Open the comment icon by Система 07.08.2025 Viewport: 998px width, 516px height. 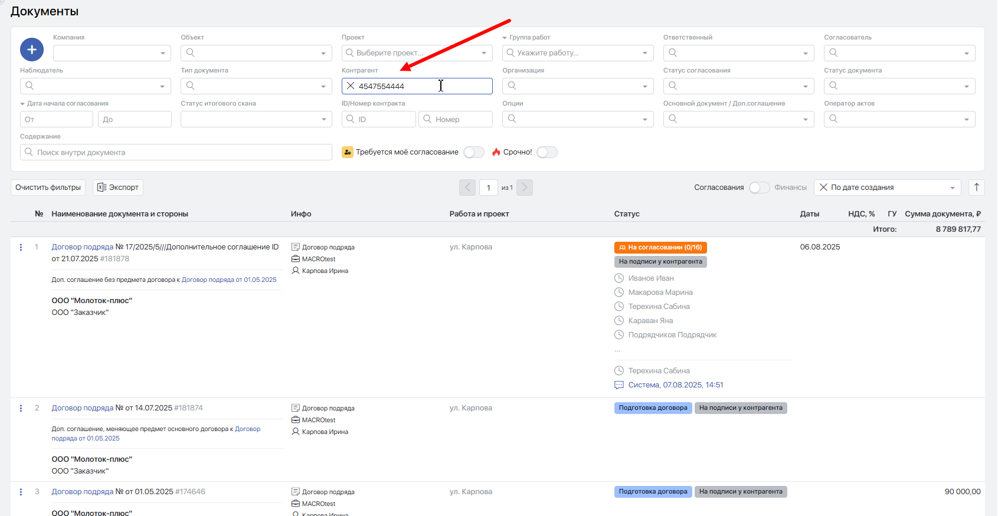point(619,385)
